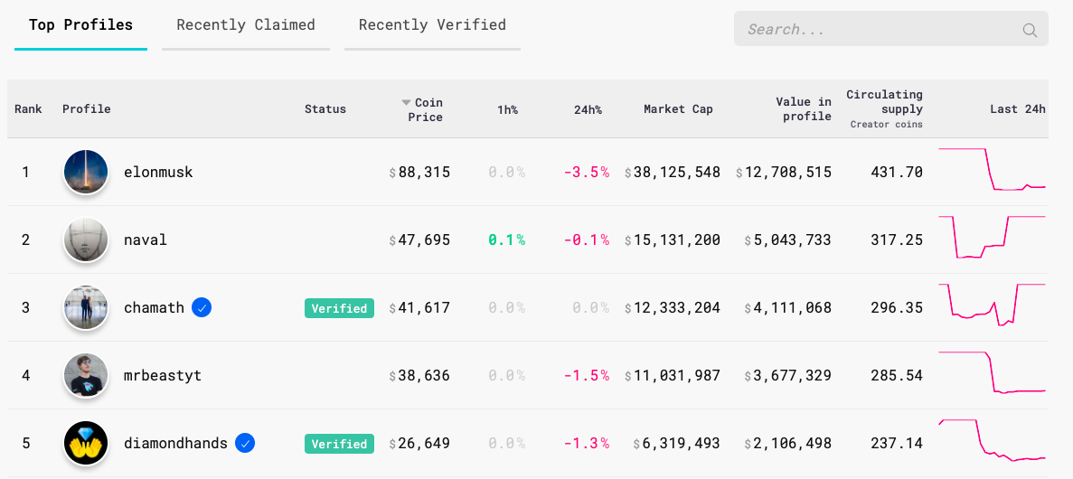Sort by the Profile column header
Image resolution: width=1073 pixels, height=479 pixels.
tap(86, 109)
